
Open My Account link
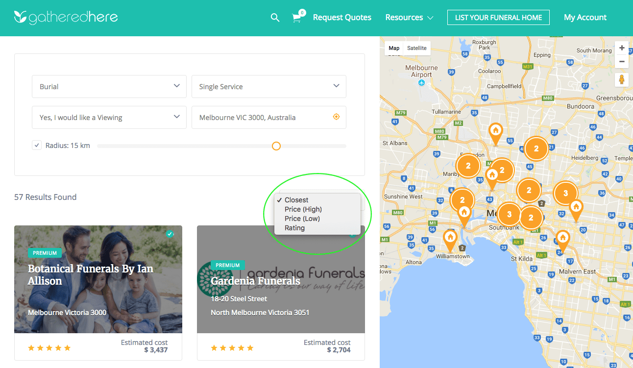(585, 17)
